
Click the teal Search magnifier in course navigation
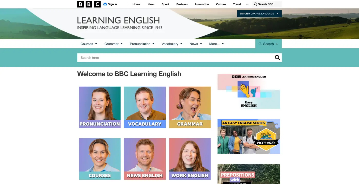pyautogui.click(x=260, y=44)
